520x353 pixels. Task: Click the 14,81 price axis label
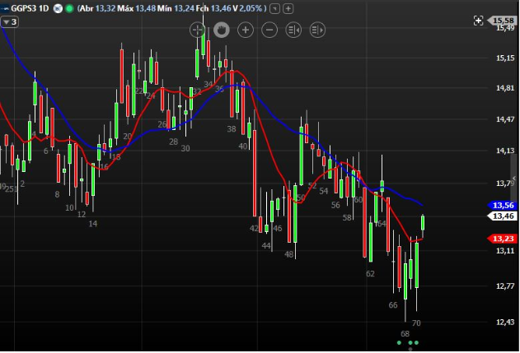point(505,88)
